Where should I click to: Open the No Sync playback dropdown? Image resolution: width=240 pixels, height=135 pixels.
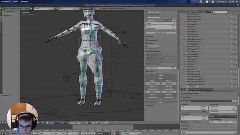(103, 133)
